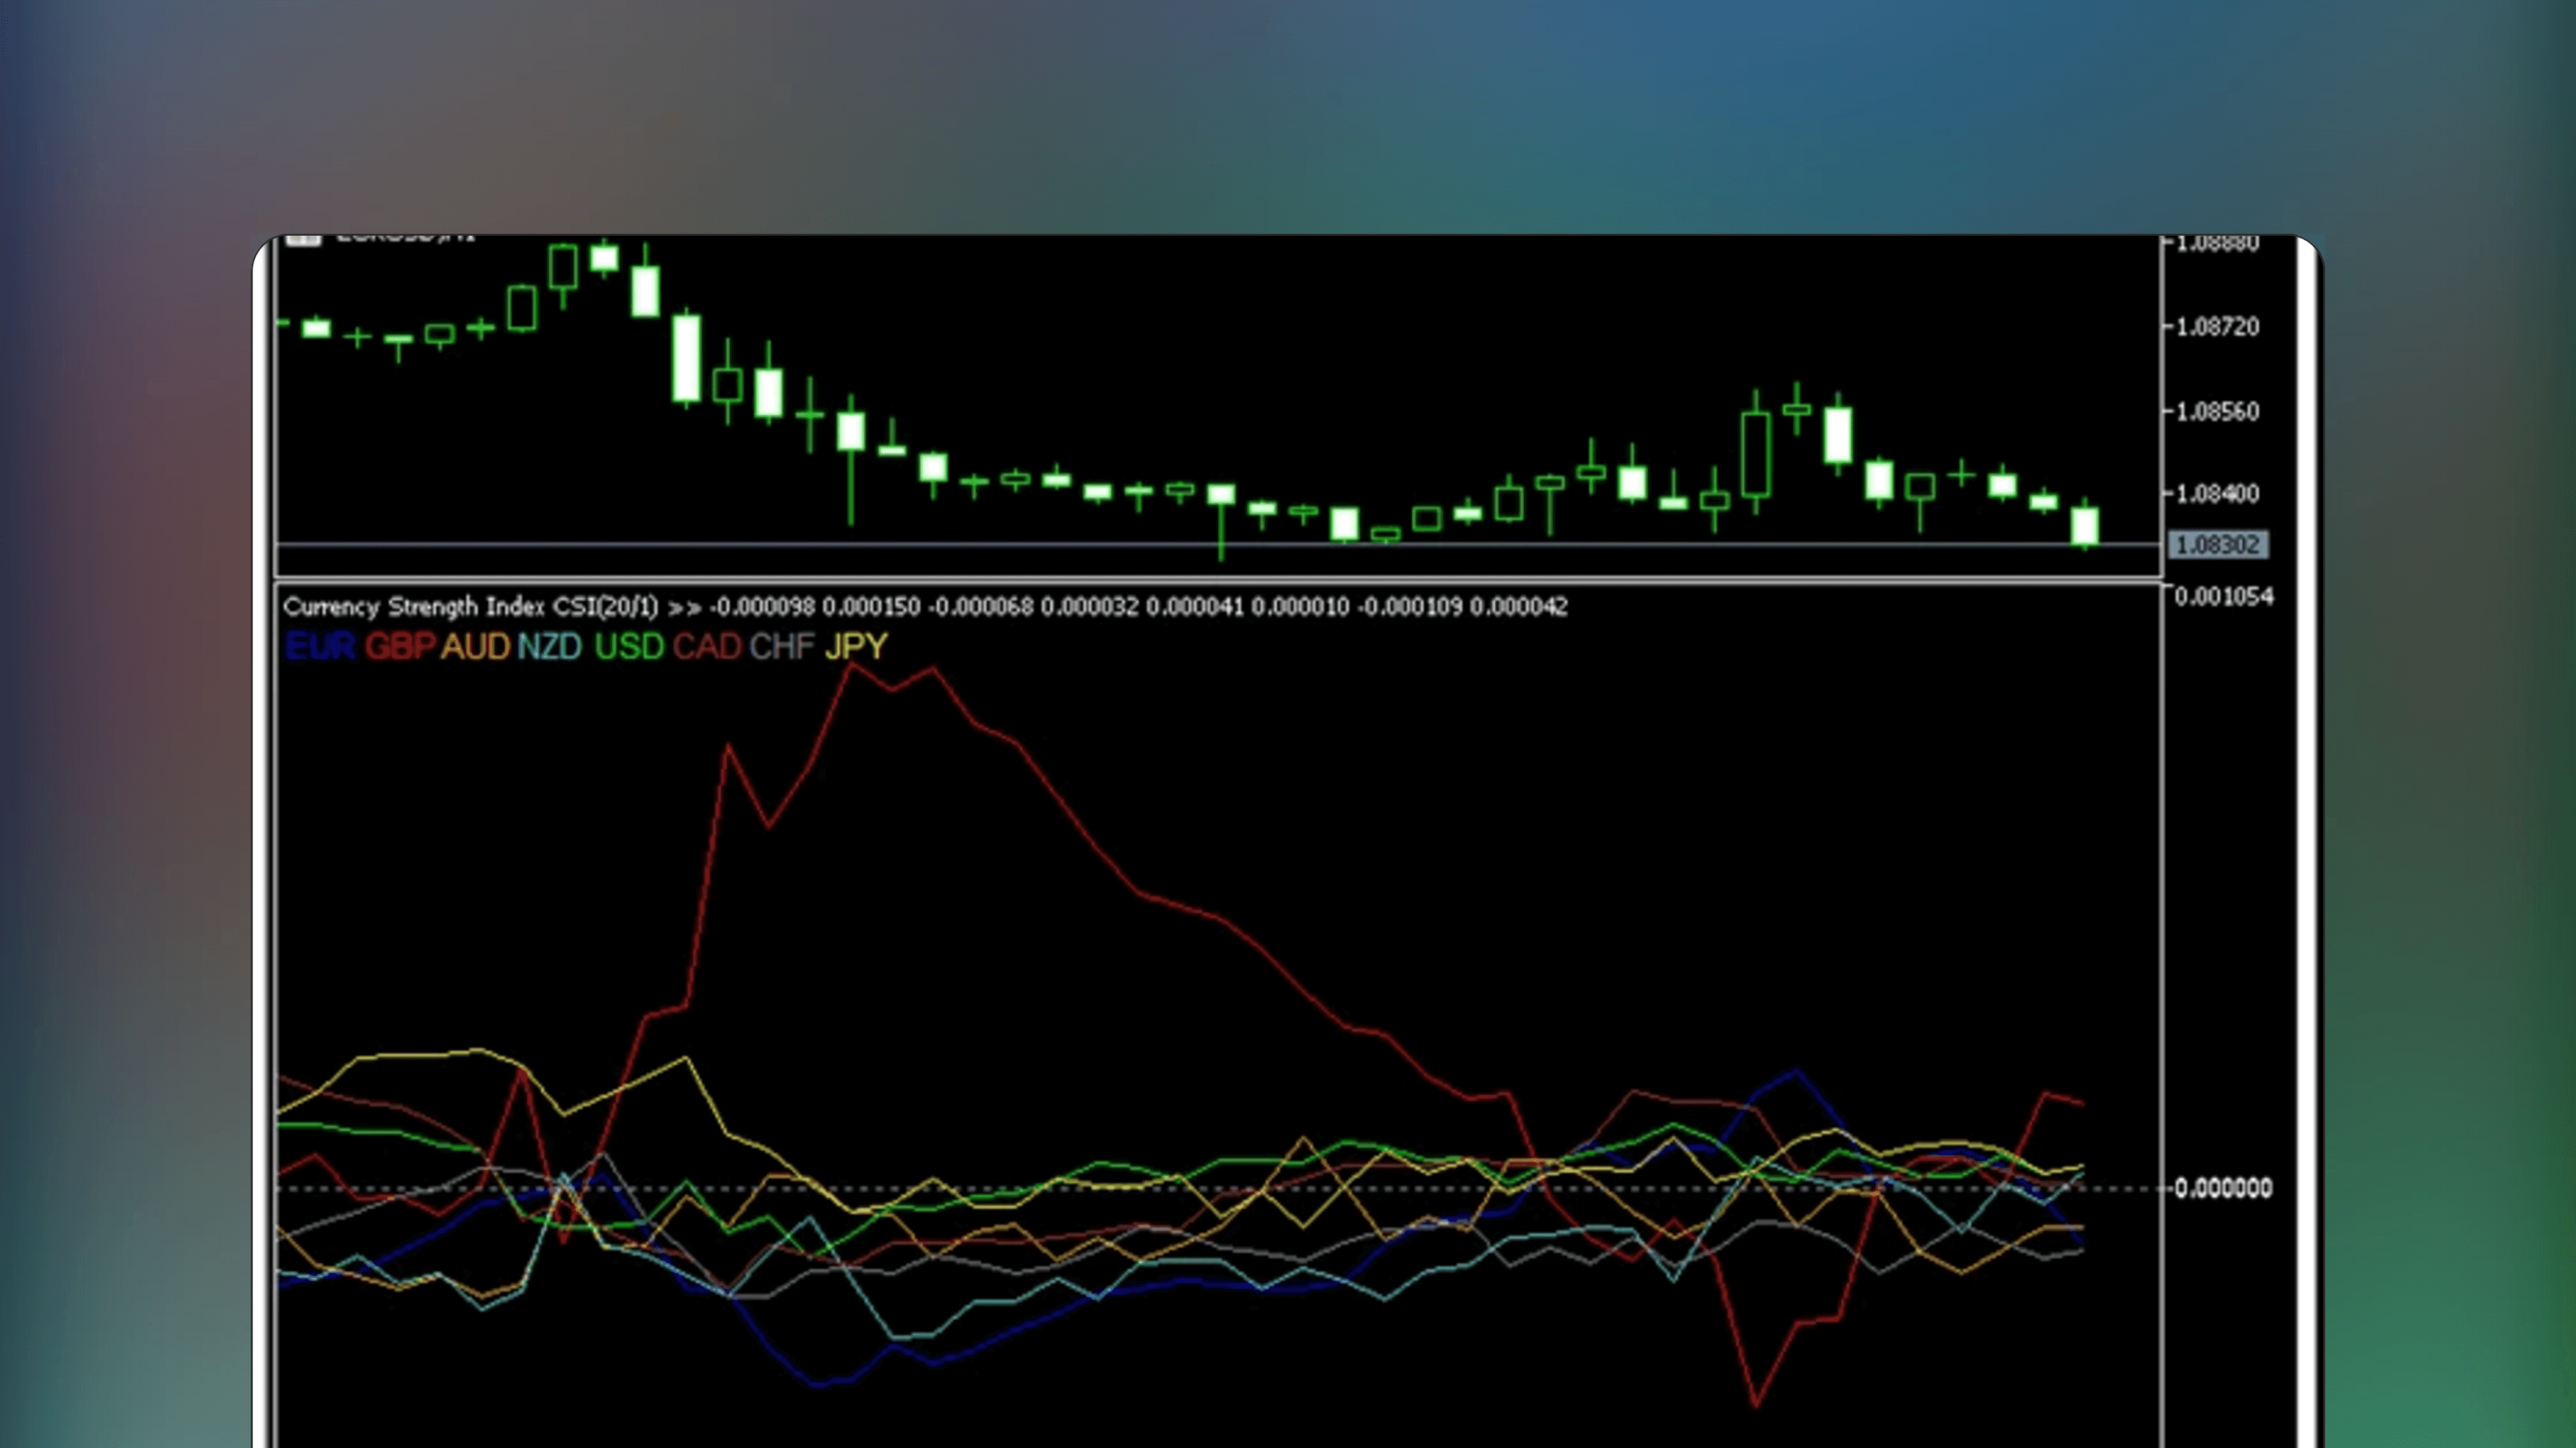Screen dimensions: 2576x1448
Task: Click the 0.001054 indicator scale label
Action: pos(2224,597)
